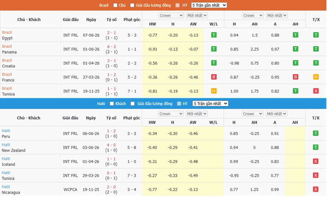Click the T/X red X badge for Haiti-Iceland

[x=316, y=161]
